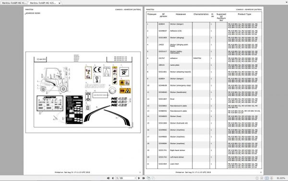Click the hook slinging sticker in diagram
The height and width of the screenshot is (181, 288).
click(x=97, y=79)
